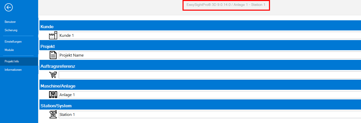Focus the Kunde 1 text field
Viewport: 361px width, 123px height.
[x=208, y=36]
